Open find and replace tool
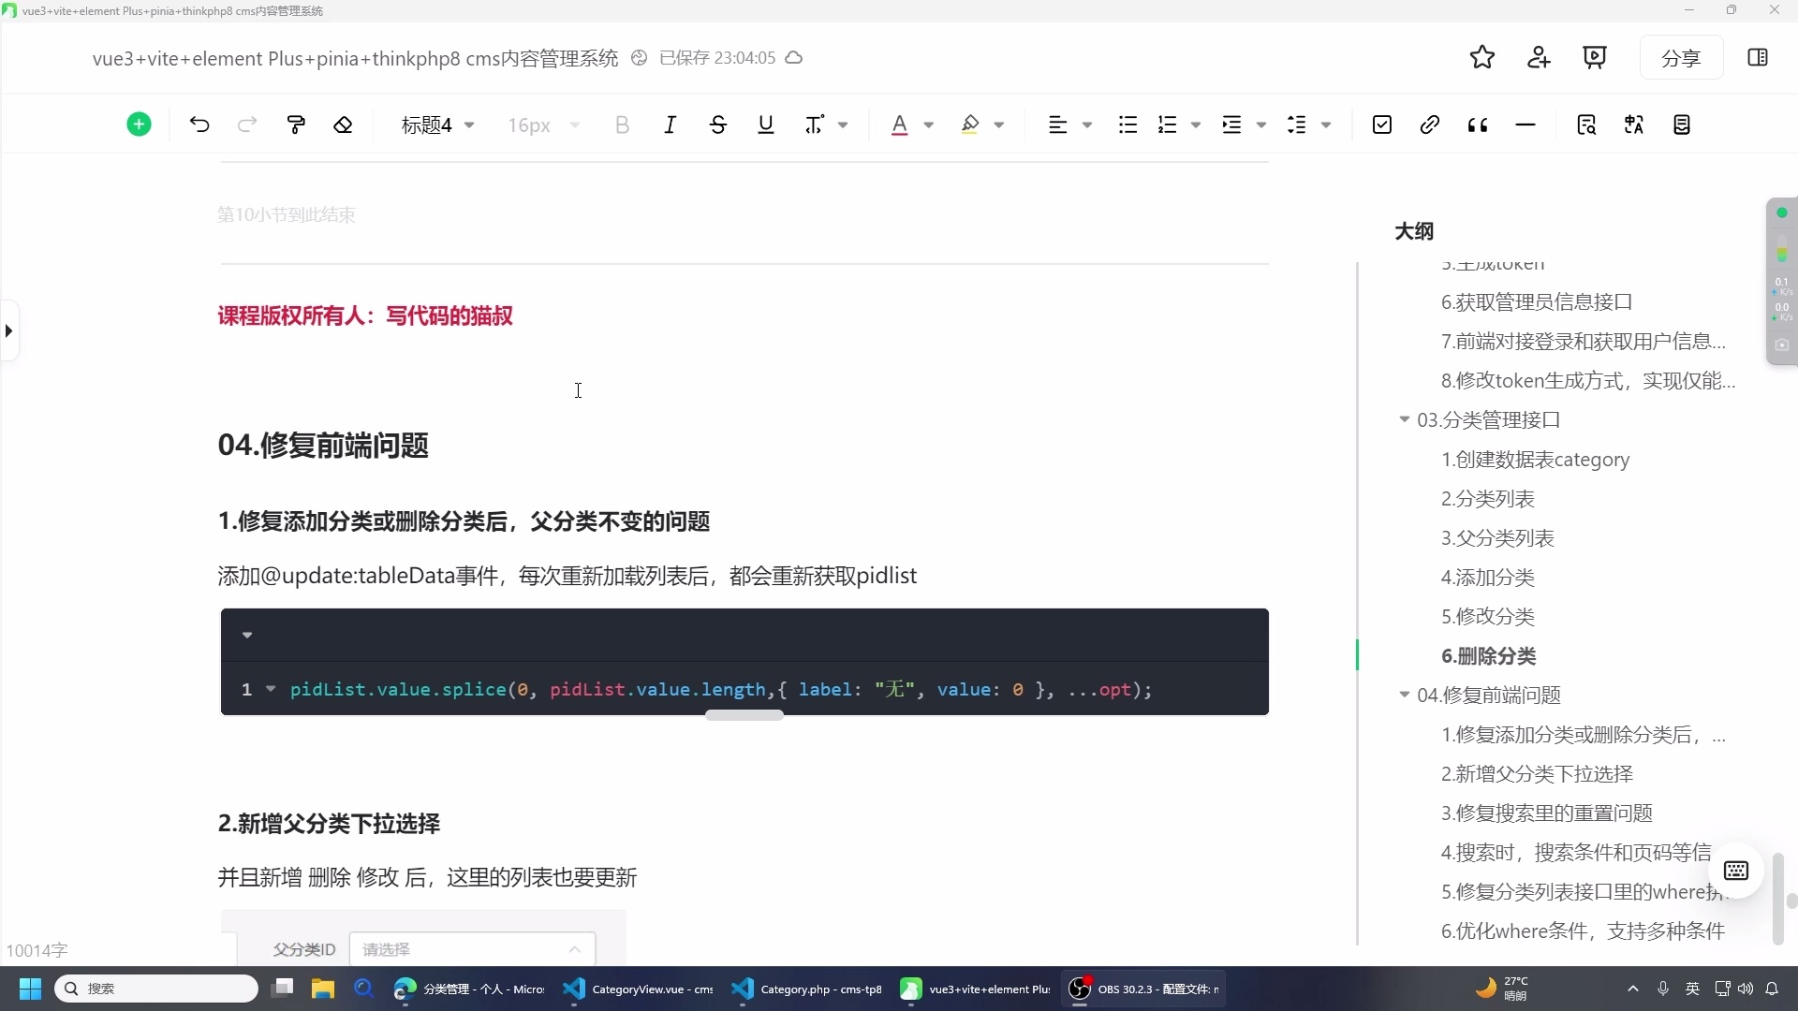Image resolution: width=1798 pixels, height=1011 pixels. pyautogui.click(x=1586, y=125)
